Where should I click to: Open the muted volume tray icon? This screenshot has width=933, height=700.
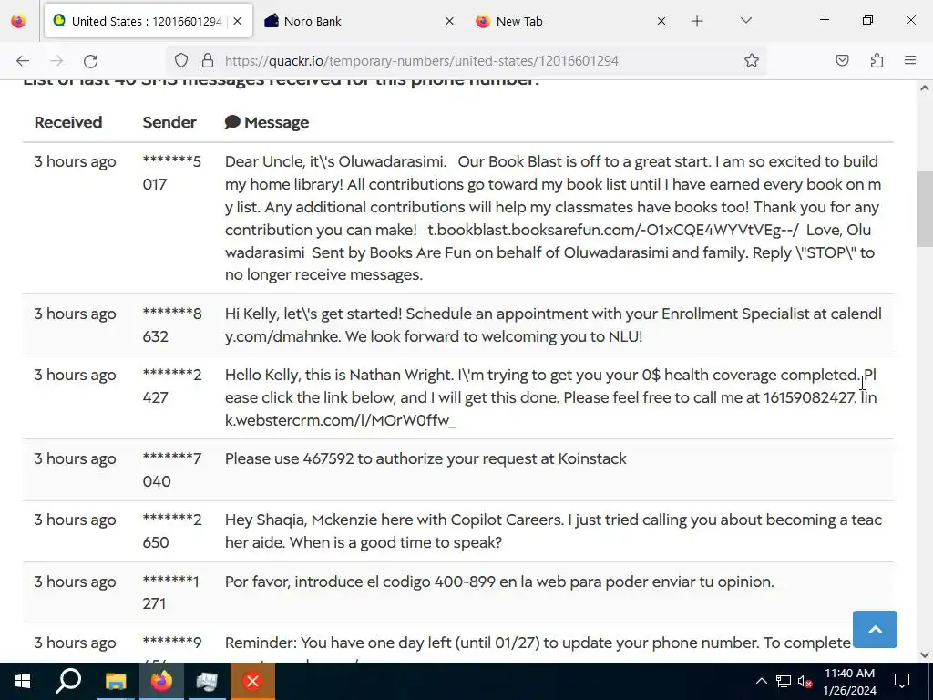[x=805, y=681]
